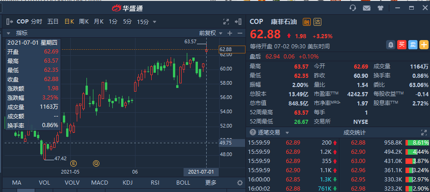
Task: Open 成交统计 trade statistics
Action: point(354,133)
